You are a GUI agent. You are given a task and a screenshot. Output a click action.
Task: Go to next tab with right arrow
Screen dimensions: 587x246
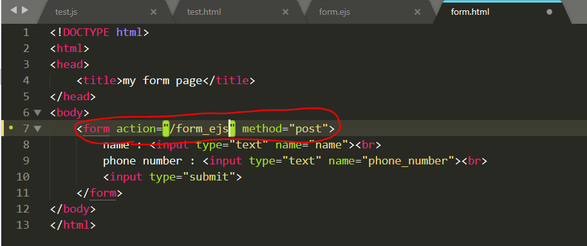[x=25, y=10]
